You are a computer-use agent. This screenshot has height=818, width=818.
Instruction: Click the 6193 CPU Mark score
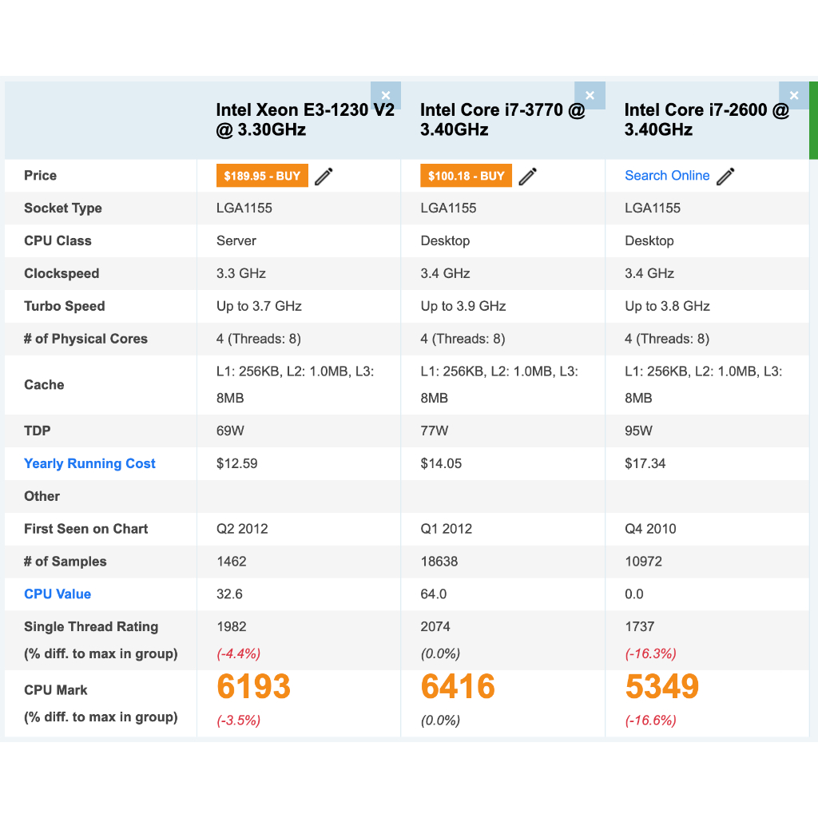[x=254, y=687]
